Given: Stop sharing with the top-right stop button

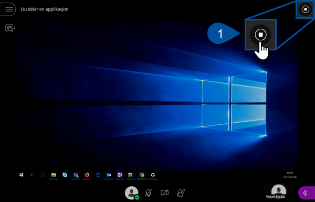Looking at the screenshot, I should point(306,9).
